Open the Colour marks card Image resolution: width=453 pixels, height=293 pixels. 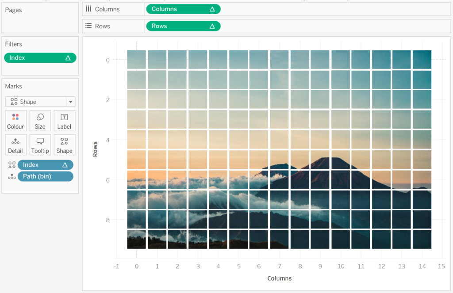point(15,121)
